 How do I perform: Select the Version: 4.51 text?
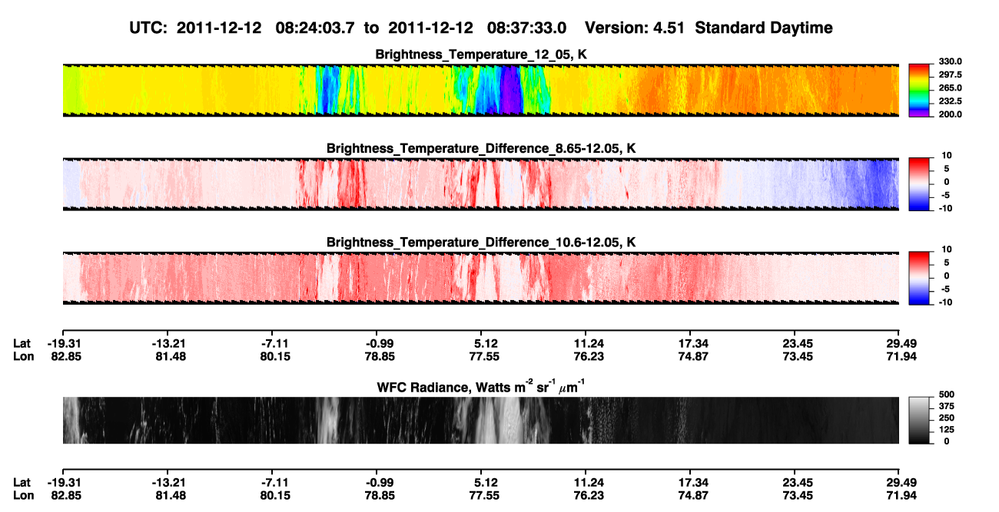(x=636, y=28)
